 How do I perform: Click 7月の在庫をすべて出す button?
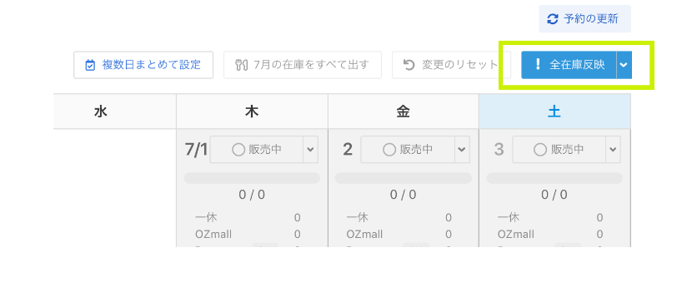[x=303, y=65]
